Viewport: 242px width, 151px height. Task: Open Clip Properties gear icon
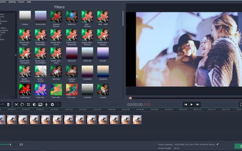click(x=52, y=104)
